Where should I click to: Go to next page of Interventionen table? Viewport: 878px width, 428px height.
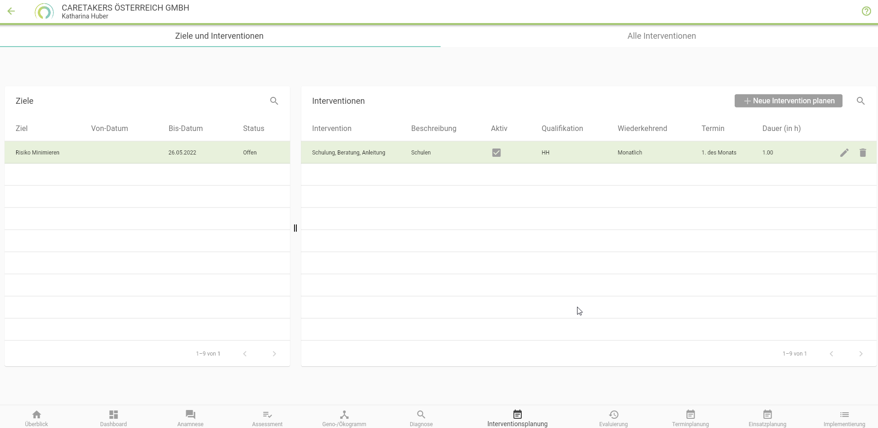(860, 354)
